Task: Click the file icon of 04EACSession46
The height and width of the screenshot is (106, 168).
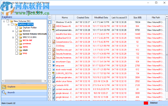Action: point(54,26)
